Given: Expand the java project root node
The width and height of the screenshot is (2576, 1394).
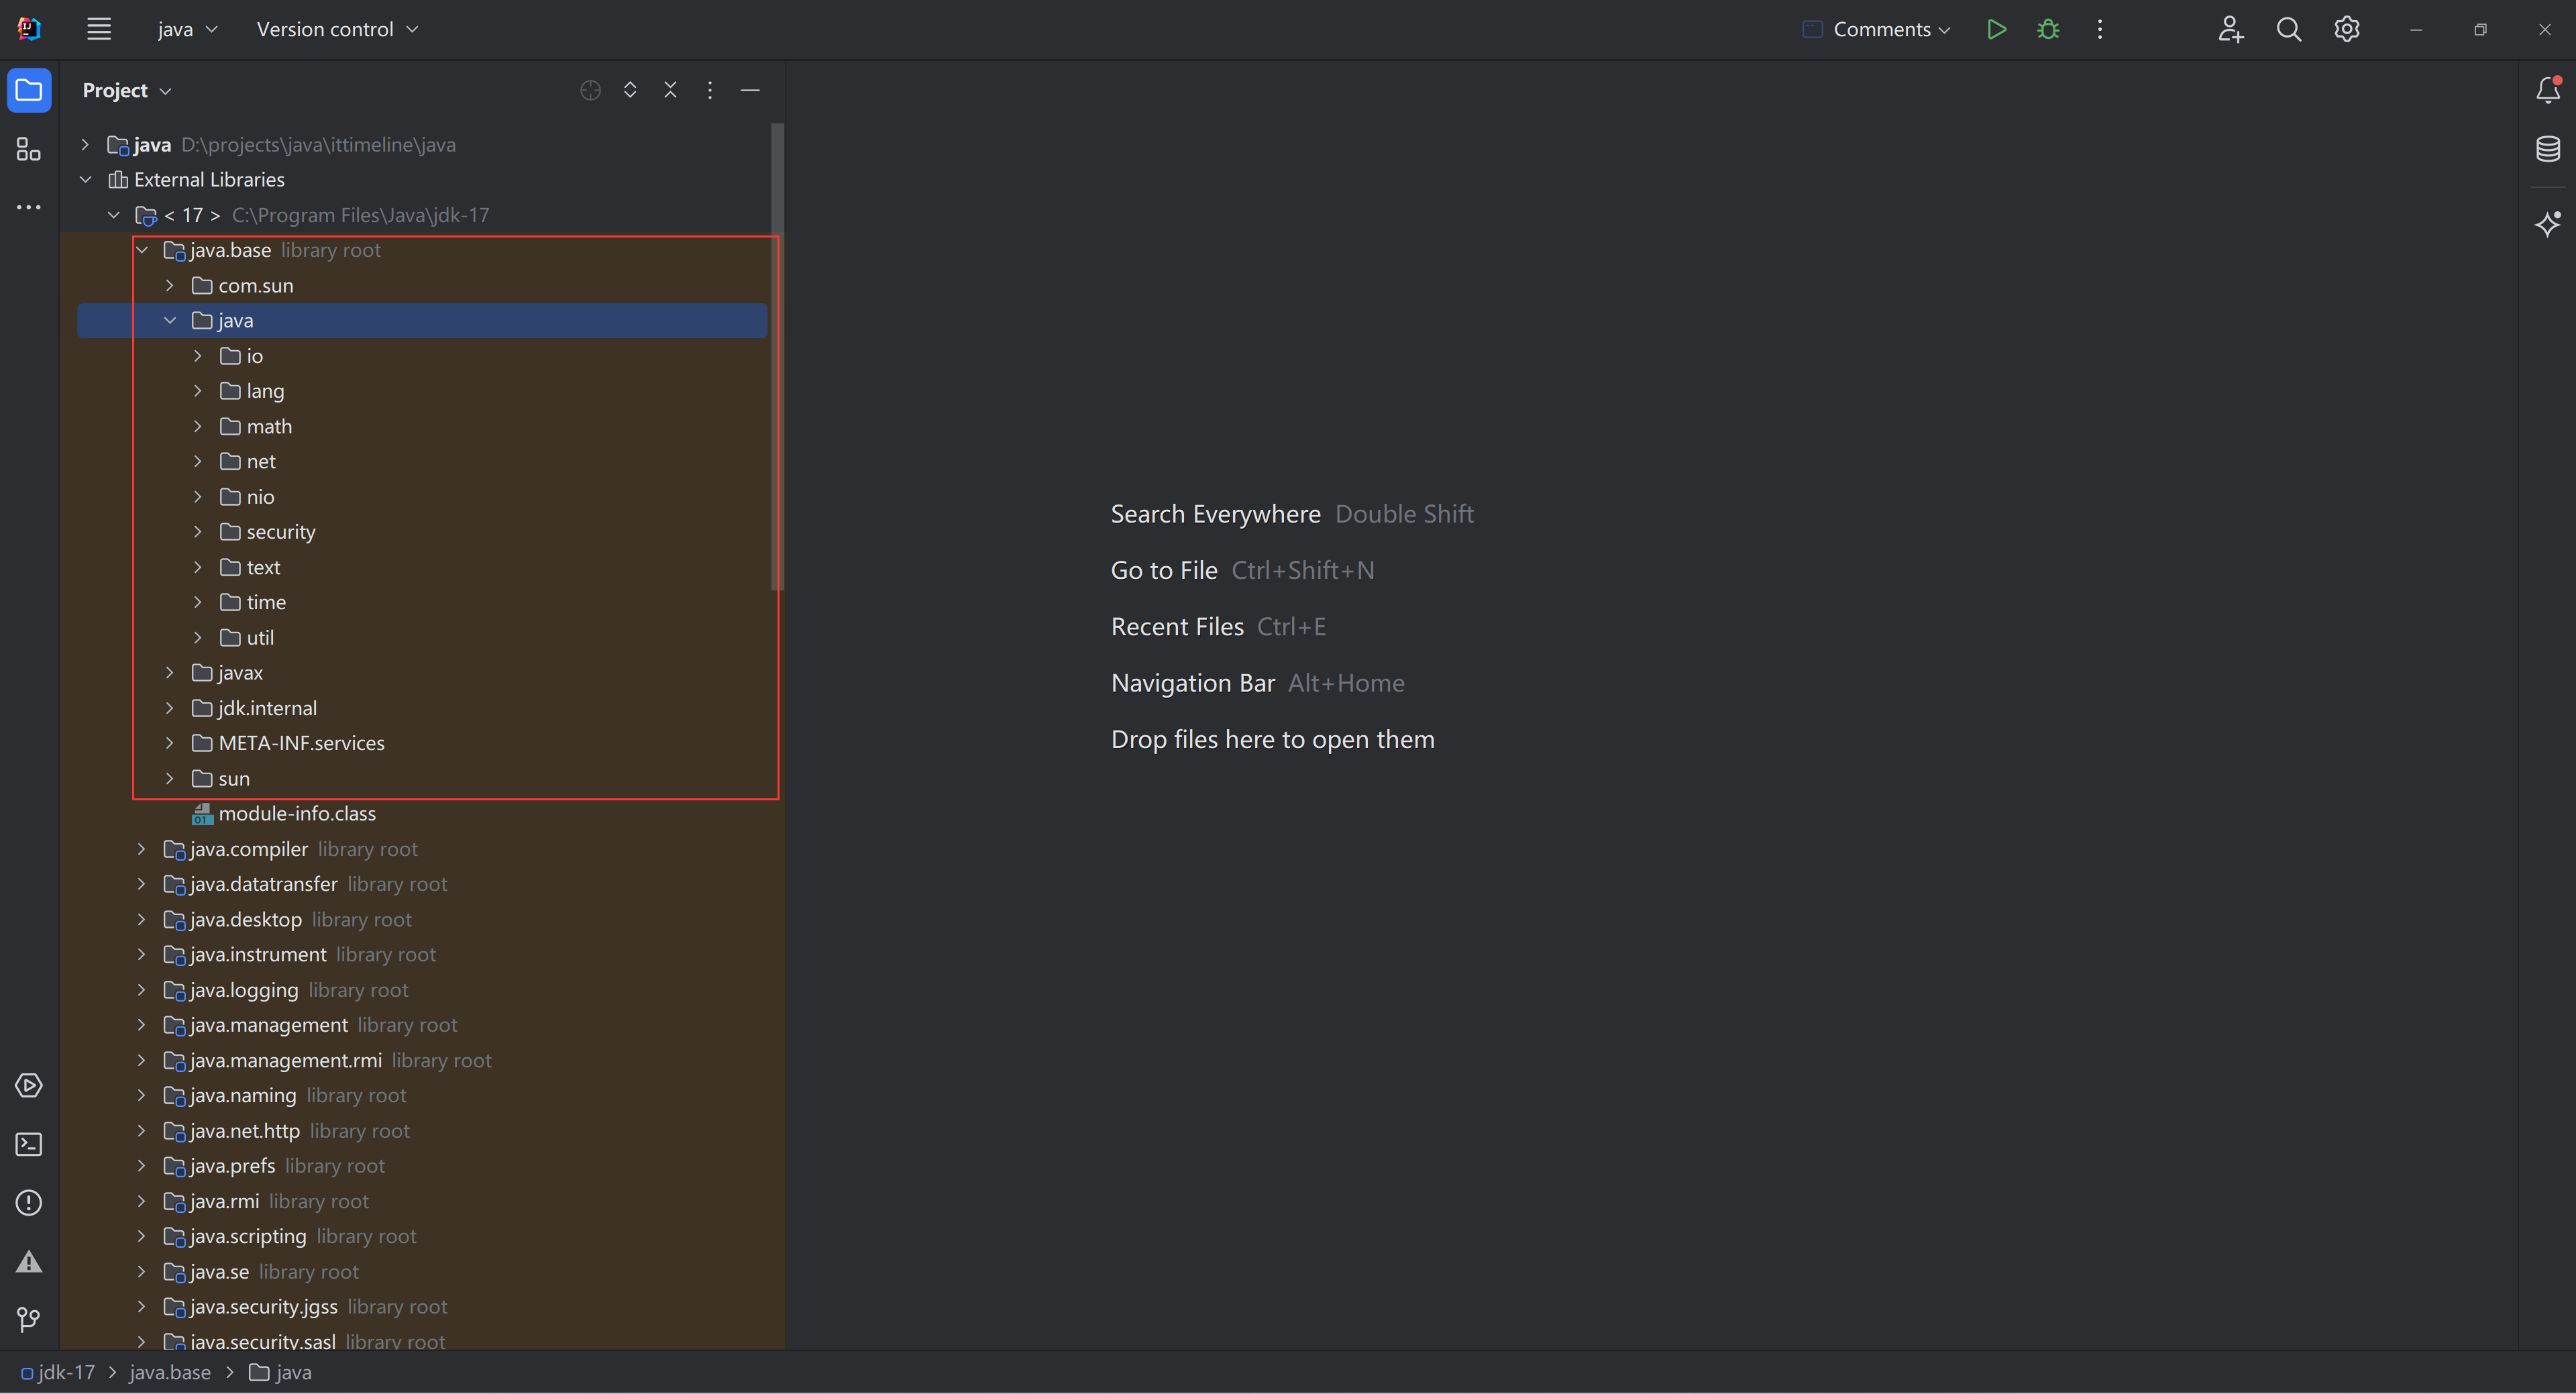Looking at the screenshot, I should 85,145.
